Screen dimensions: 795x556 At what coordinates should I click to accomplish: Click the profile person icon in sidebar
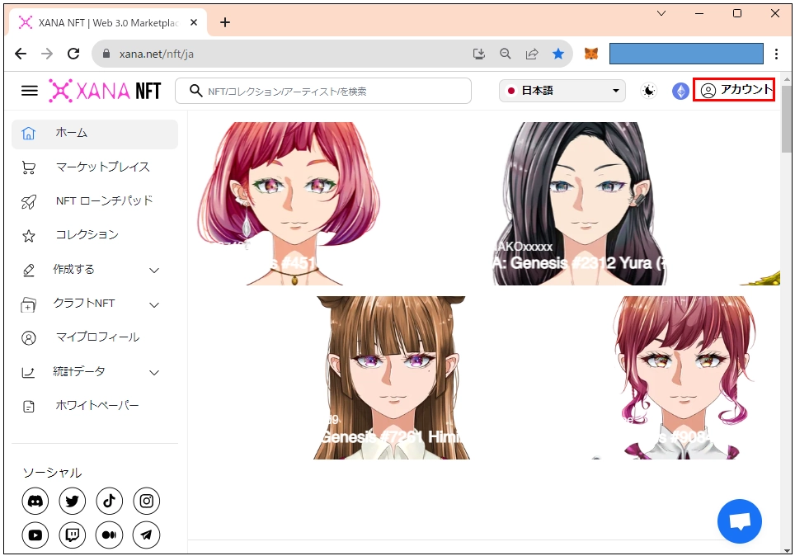(28, 338)
